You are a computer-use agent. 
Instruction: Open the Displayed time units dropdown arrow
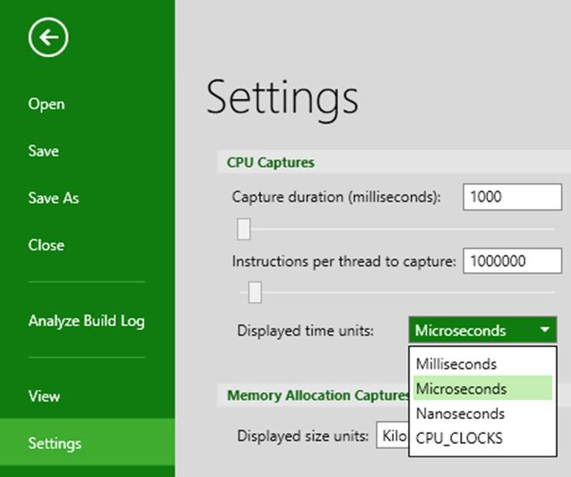pyautogui.click(x=545, y=330)
